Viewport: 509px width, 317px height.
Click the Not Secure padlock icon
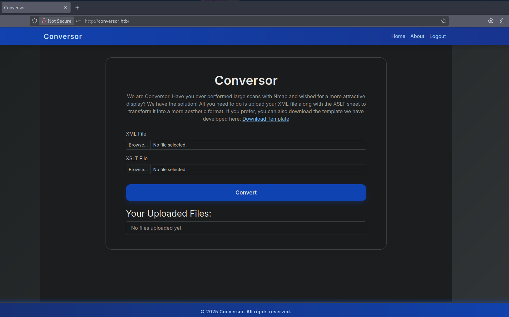[x=44, y=21]
